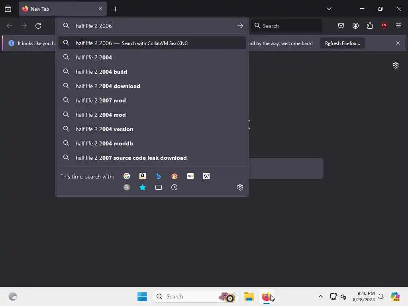The width and height of the screenshot is (408, 306).
Task: Search this time with the gray SearXNG engine icon
Action: click(x=127, y=187)
